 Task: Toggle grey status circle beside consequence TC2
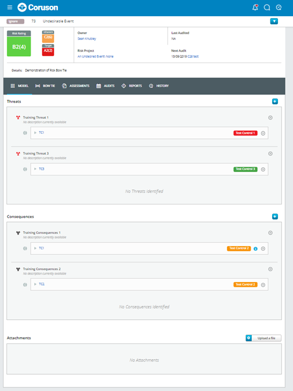click(x=25, y=284)
